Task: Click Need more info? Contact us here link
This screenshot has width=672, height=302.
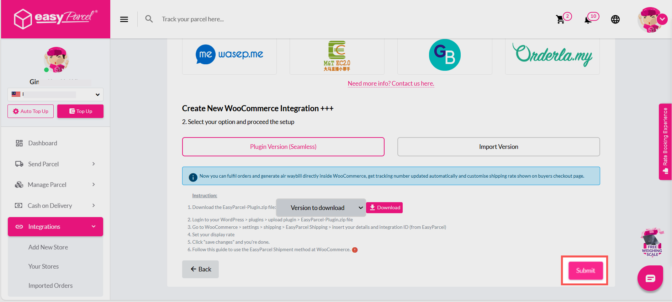Action: (x=391, y=83)
